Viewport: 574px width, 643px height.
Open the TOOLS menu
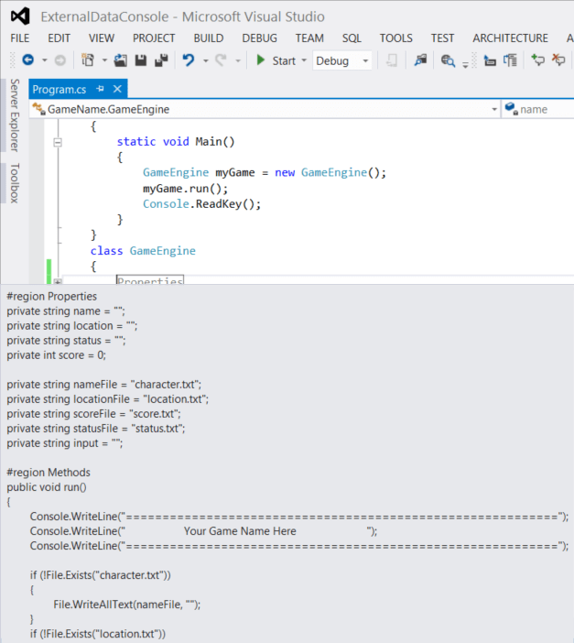[396, 38]
